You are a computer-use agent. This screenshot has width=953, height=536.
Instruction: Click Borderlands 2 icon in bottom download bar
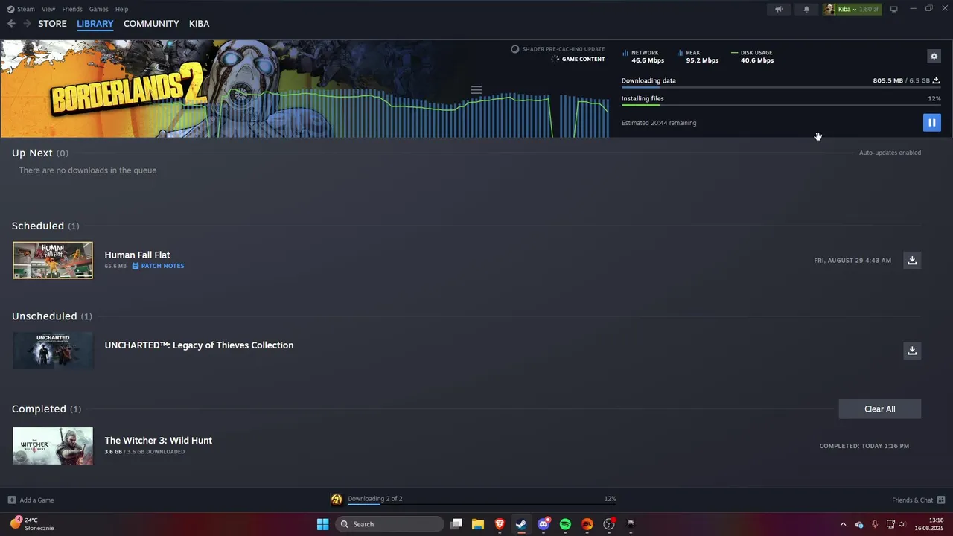point(337,500)
